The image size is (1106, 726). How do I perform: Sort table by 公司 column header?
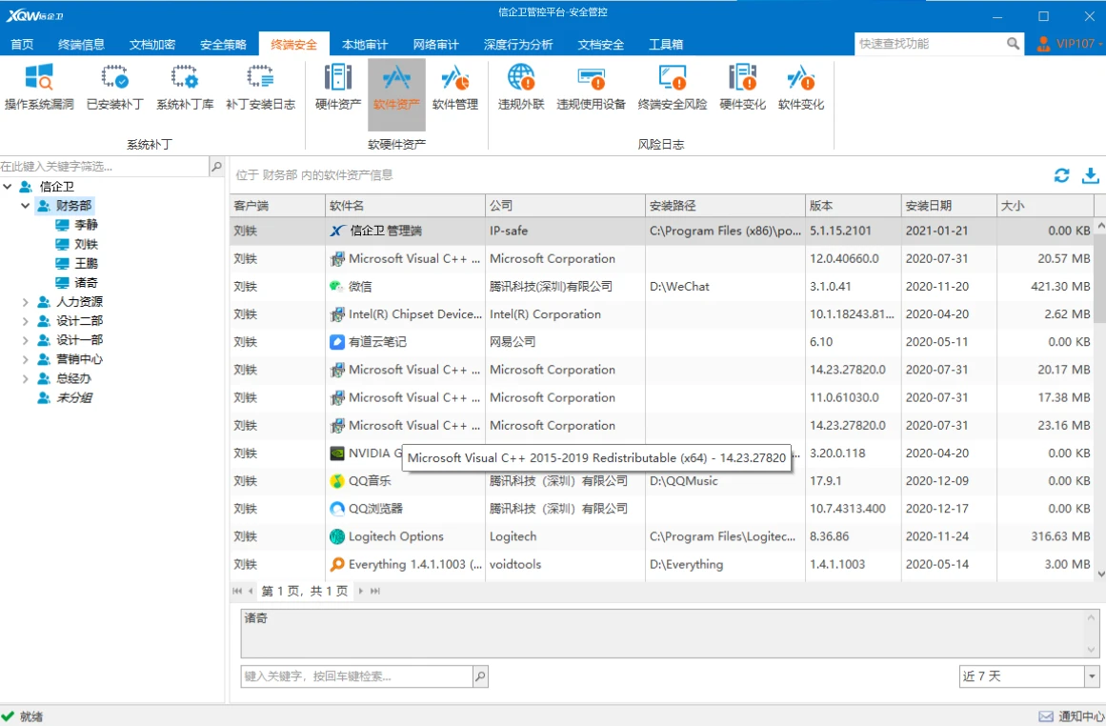[565, 205]
